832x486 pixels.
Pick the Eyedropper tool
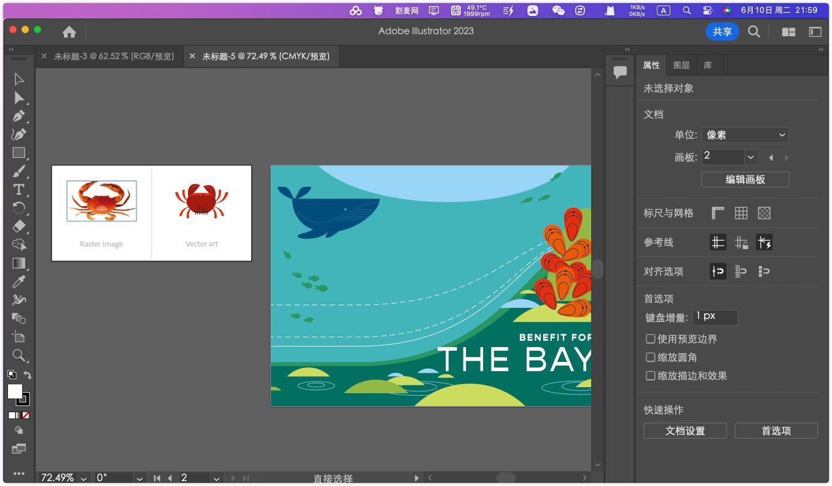(19, 281)
